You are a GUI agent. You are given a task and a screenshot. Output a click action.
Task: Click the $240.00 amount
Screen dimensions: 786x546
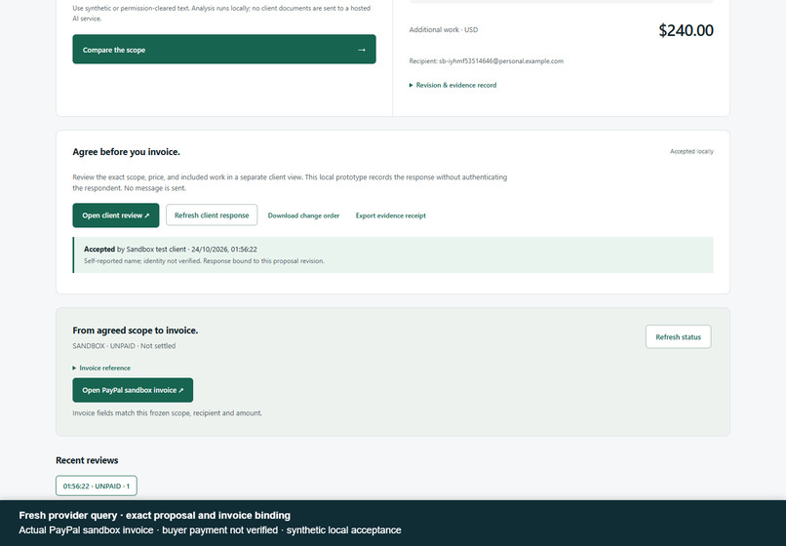686,30
